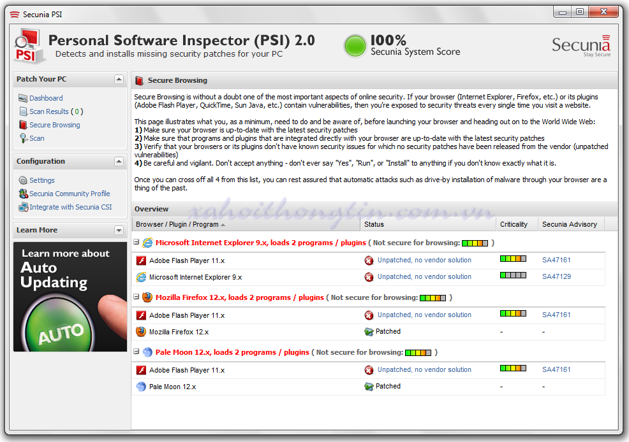Screen dimensions: 629x442
Task: Click the red book icon beside Secure Browsing link
Action: tap(23, 125)
